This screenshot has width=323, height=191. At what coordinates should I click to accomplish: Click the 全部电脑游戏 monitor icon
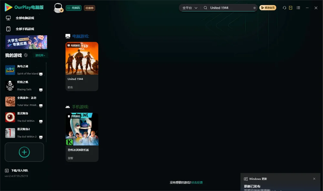pos(8,18)
